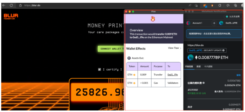This screenshot has width=245, height=112.
Task: Switch to the 数据 tab
Action: coord(198,67)
